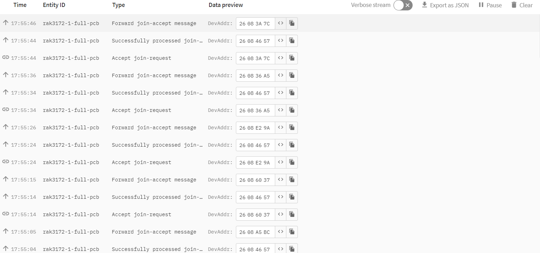540x253 pixels.
Task: Switch byte representation for 17:55:24 Accept join-request
Action: click(x=280, y=162)
